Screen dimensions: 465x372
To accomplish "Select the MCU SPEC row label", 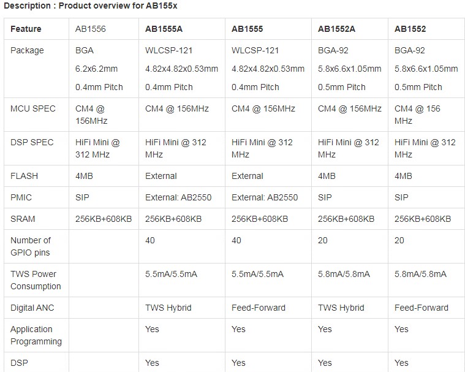I will 33,108.
